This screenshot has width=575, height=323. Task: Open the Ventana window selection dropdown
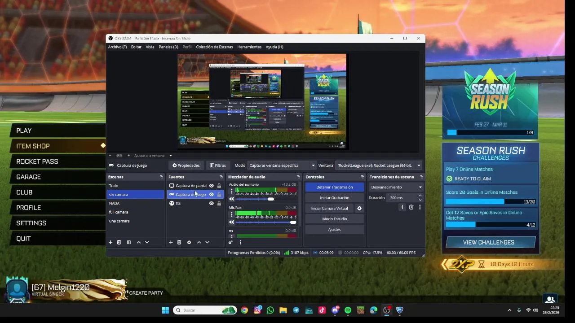pyautogui.click(x=379, y=166)
